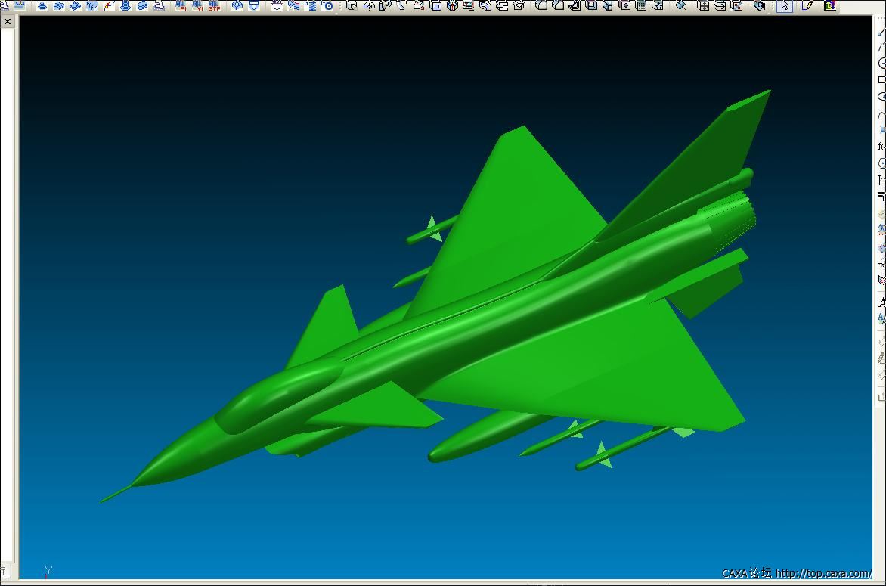886x586 pixels.
Task: Open the gauge dial icon in toolbar
Action: click(370, 5)
